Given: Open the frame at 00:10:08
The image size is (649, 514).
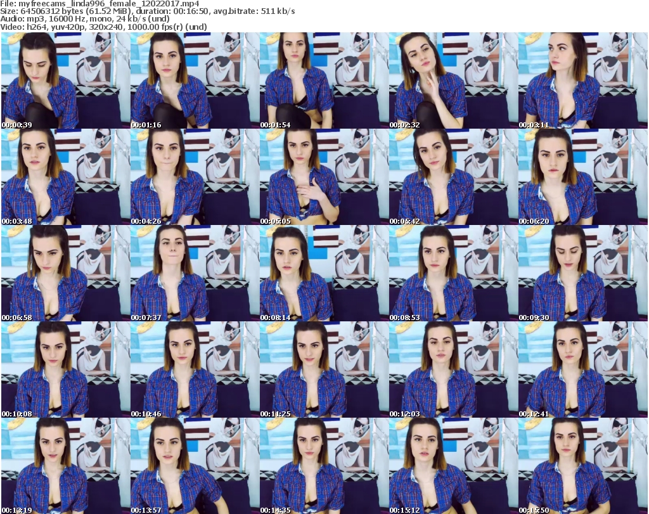Looking at the screenshot, I should tap(65, 370).
